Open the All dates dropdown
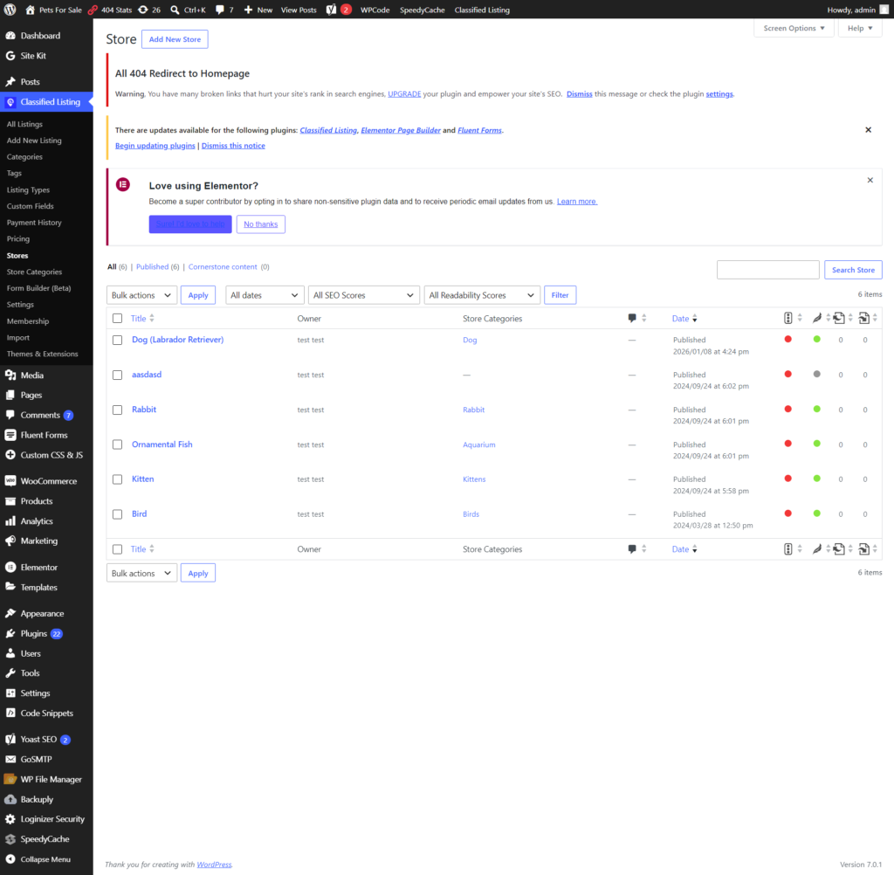Image resolution: width=894 pixels, height=875 pixels. (x=265, y=295)
